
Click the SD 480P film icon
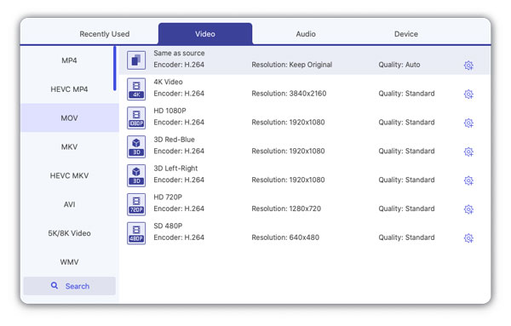click(136, 233)
